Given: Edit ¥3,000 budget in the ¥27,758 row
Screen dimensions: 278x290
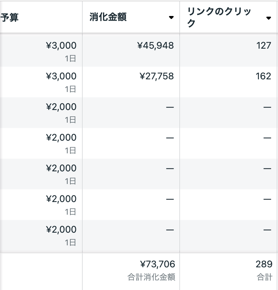Looking at the screenshot, I should pyautogui.click(x=61, y=76).
